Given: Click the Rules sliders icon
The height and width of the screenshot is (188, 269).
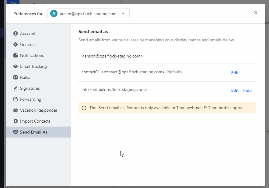Looking at the screenshot, I should click(16, 77).
